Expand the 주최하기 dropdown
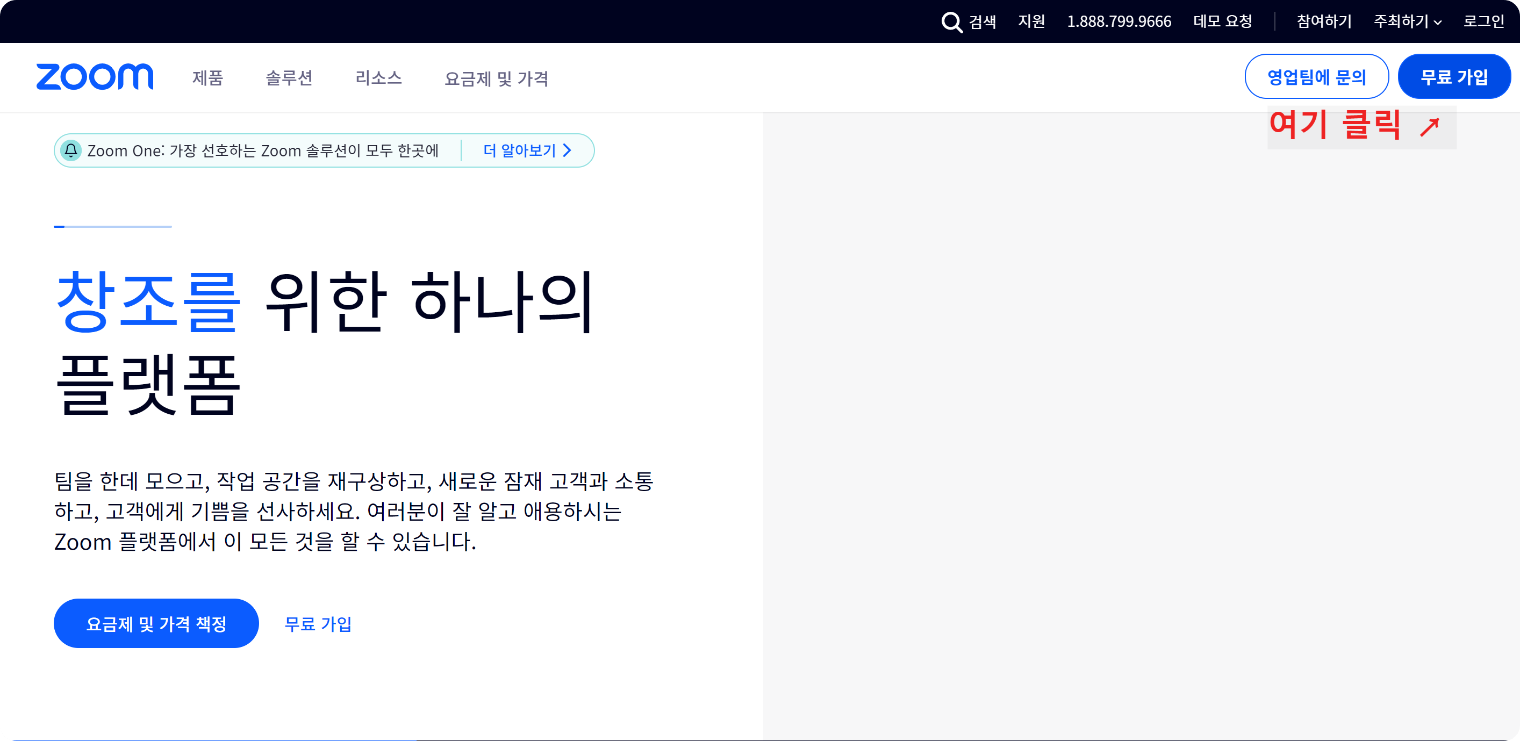 pos(1407,22)
